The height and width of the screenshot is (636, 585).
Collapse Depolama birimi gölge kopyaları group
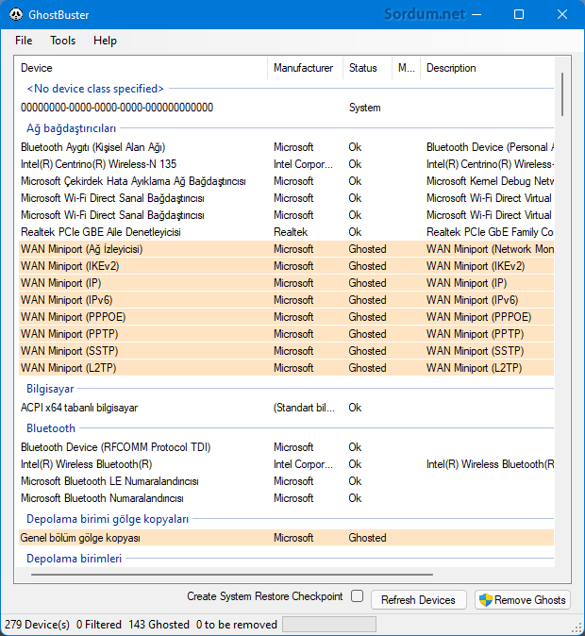point(108,519)
